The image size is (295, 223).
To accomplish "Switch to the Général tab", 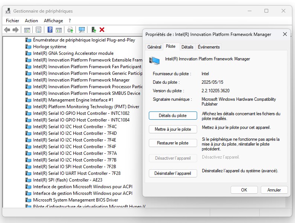I will tap(154, 47).
